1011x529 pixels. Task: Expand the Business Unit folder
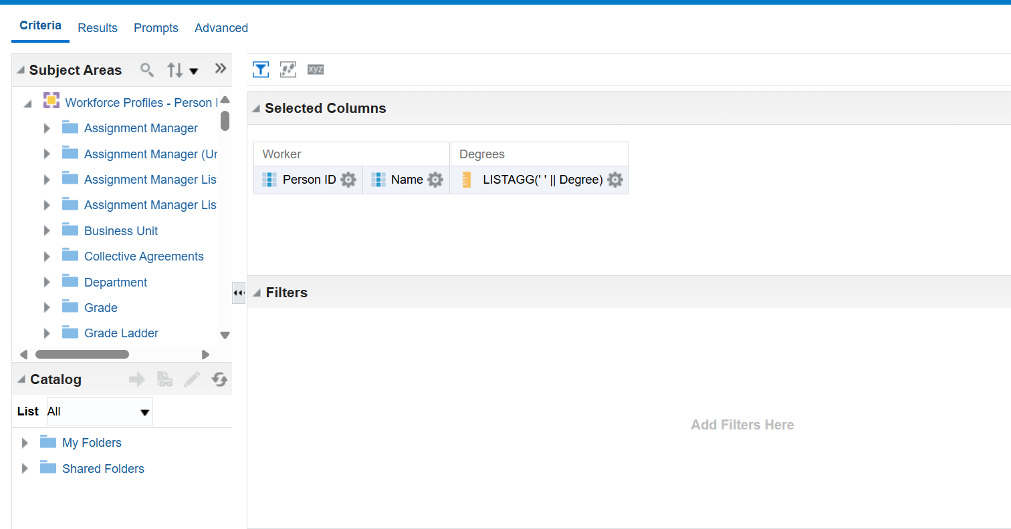47,231
